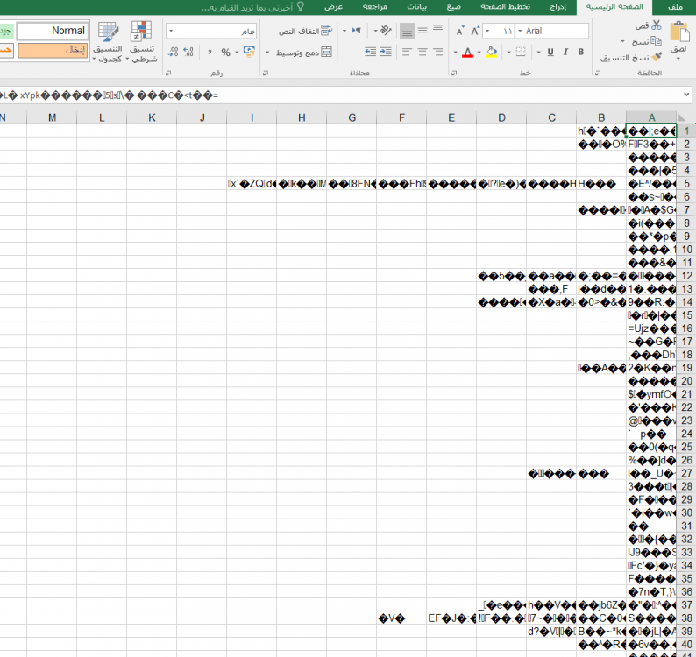Viewport: 696px width, 657px height.
Task: Click the cell borders icon
Action: (521, 53)
